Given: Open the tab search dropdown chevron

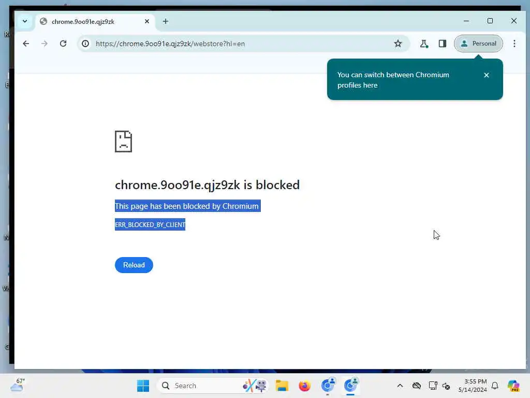Looking at the screenshot, I should click(25, 21).
